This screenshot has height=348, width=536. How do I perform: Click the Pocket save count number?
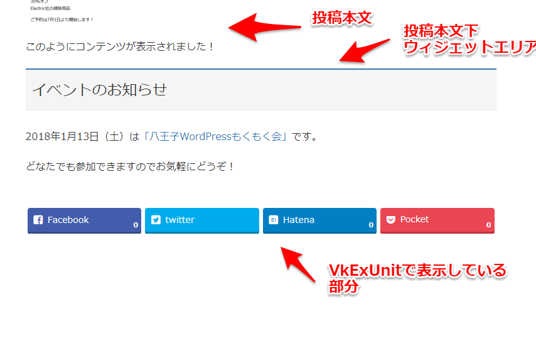(x=488, y=225)
